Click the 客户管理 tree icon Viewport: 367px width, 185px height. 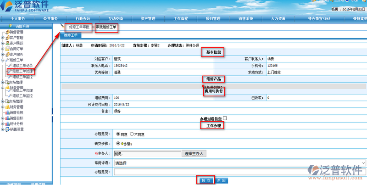7,38
